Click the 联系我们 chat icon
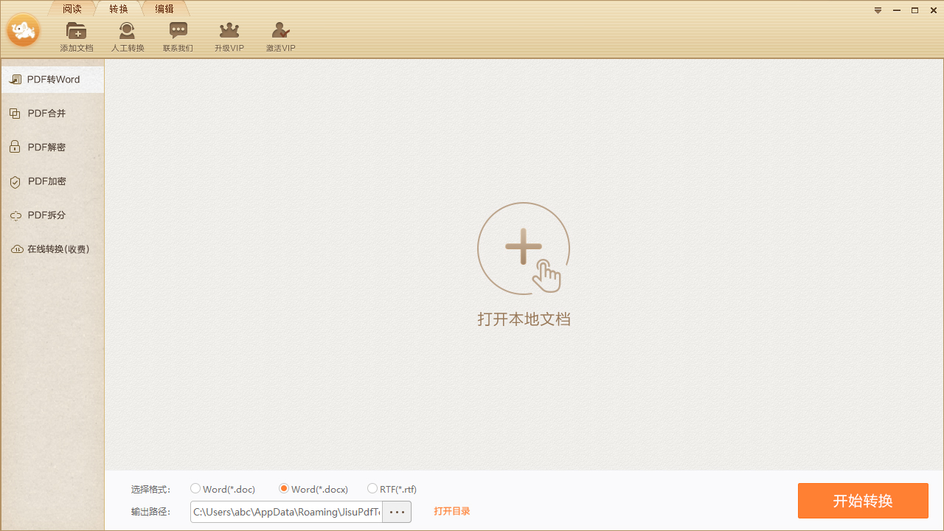Image resolution: width=944 pixels, height=531 pixels. tap(178, 35)
